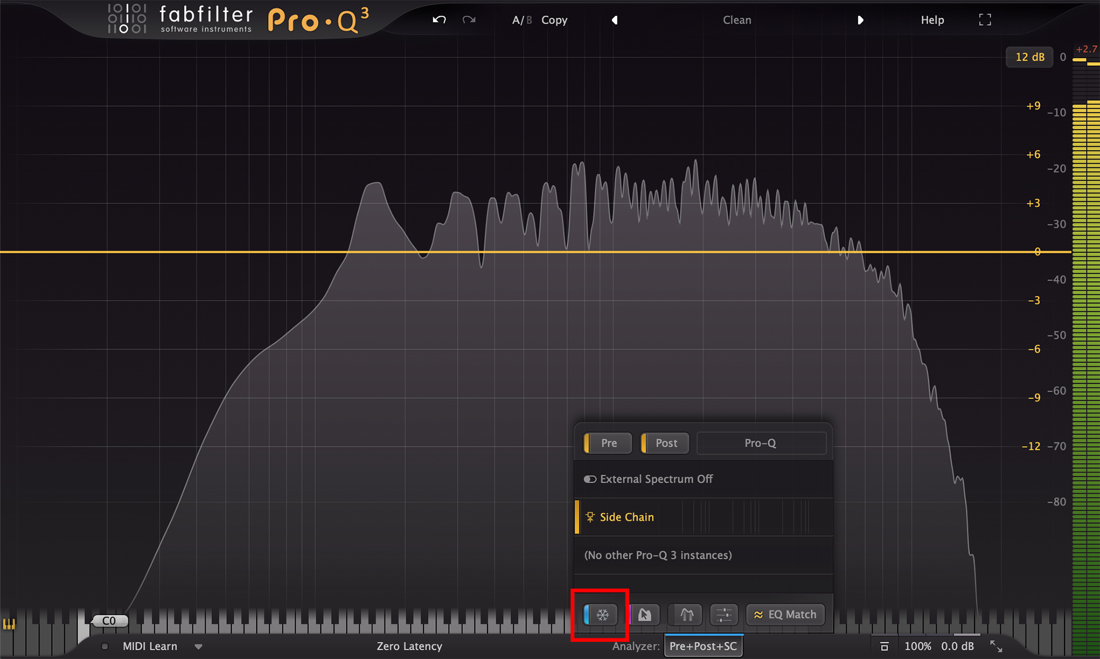The width and height of the screenshot is (1100, 659).
Task: Click (No other Pro-Q 3 instances) entry
Action: pyautogui.click(x=704, y=555)
